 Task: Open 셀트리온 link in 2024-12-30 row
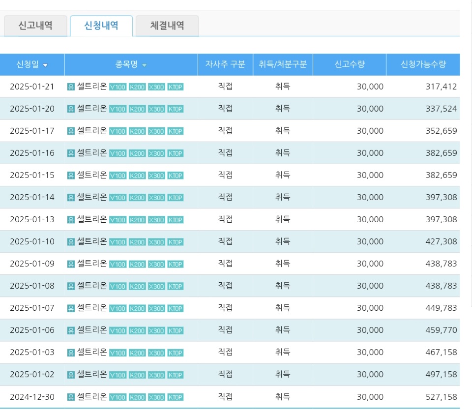click(x=92, y=396)
